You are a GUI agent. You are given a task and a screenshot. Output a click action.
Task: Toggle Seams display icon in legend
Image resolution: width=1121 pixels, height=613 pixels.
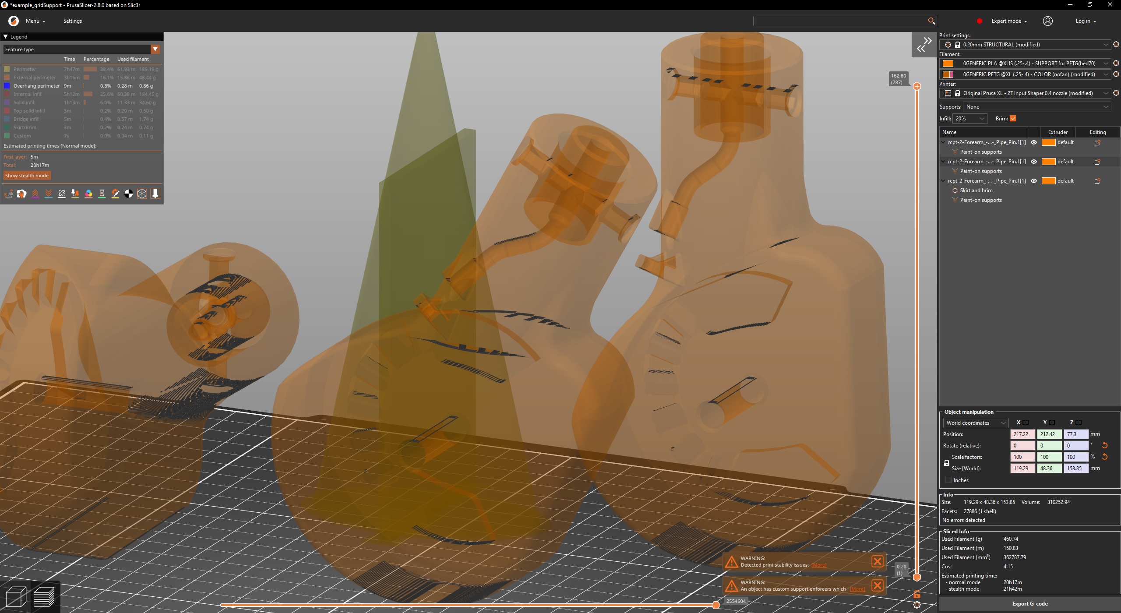tap(62, 194)
